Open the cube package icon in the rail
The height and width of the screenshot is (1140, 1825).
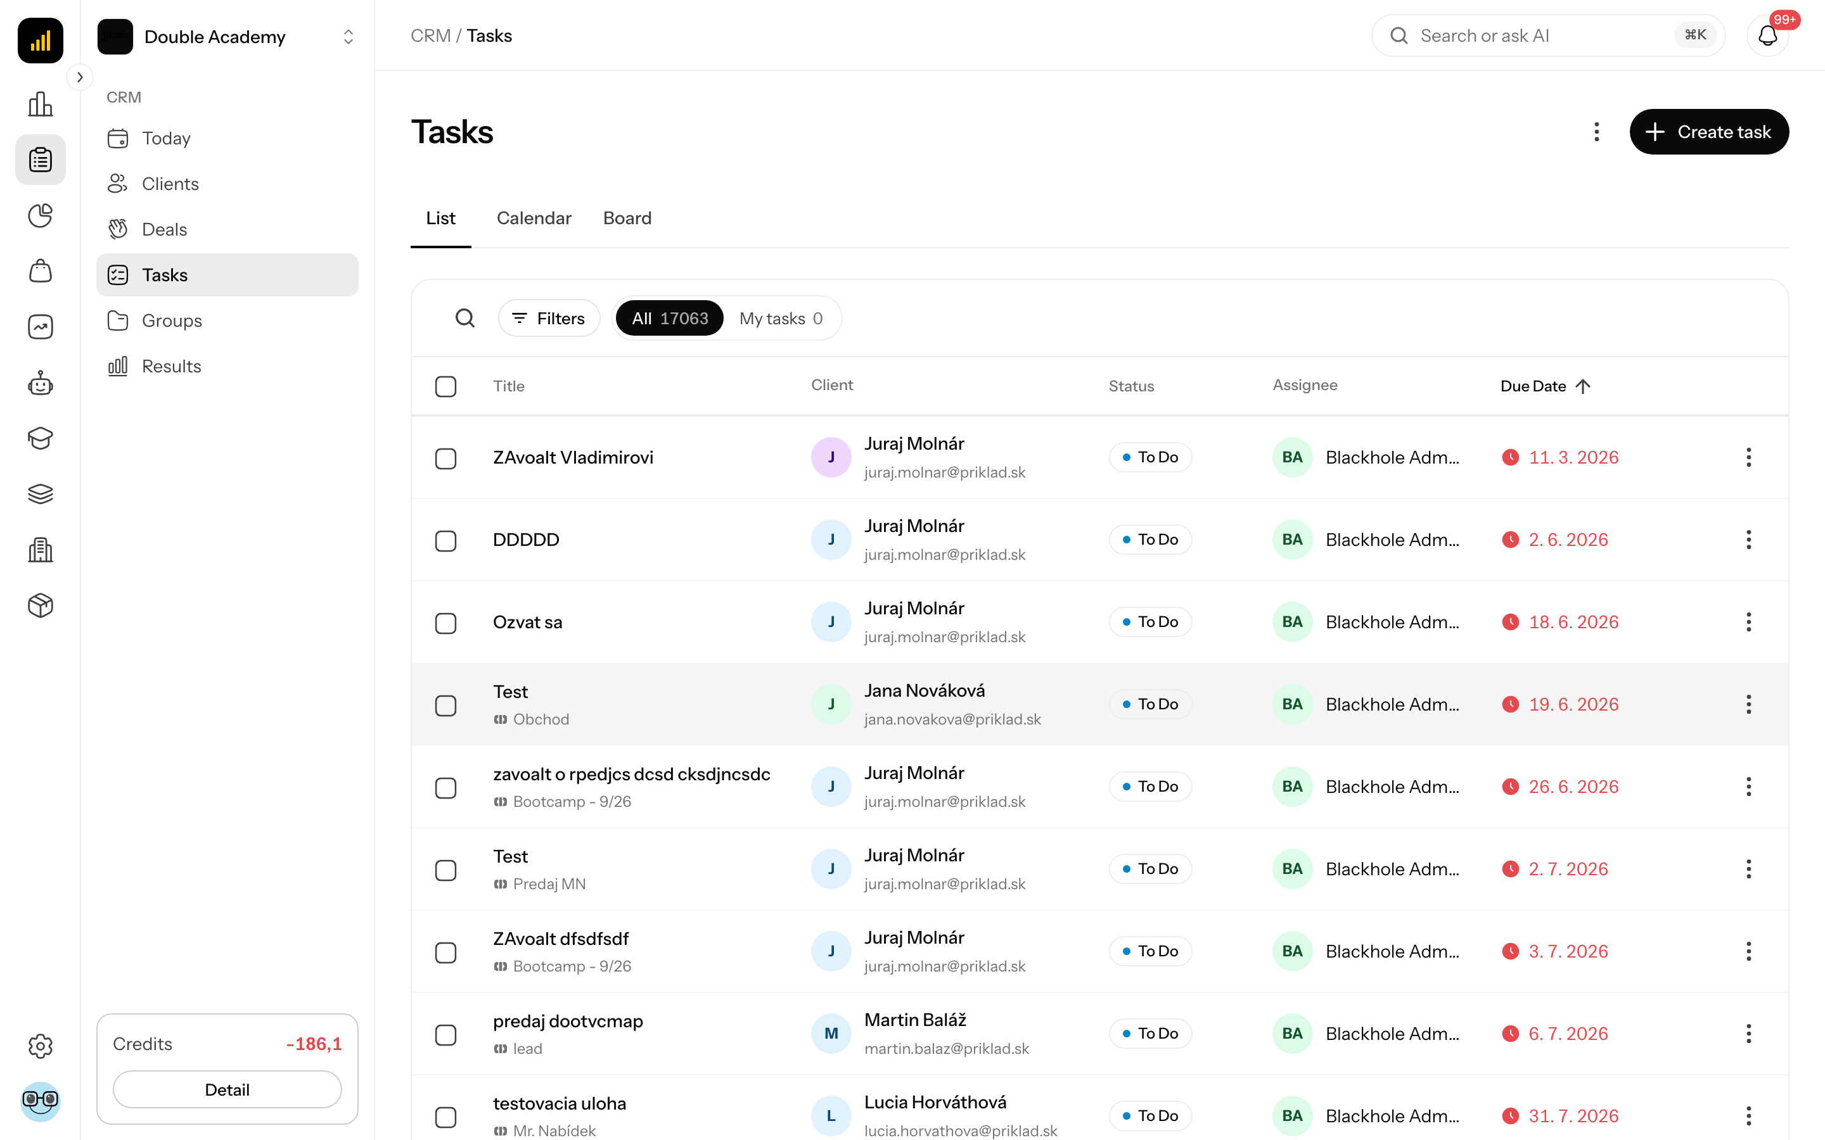pos(40,605)
